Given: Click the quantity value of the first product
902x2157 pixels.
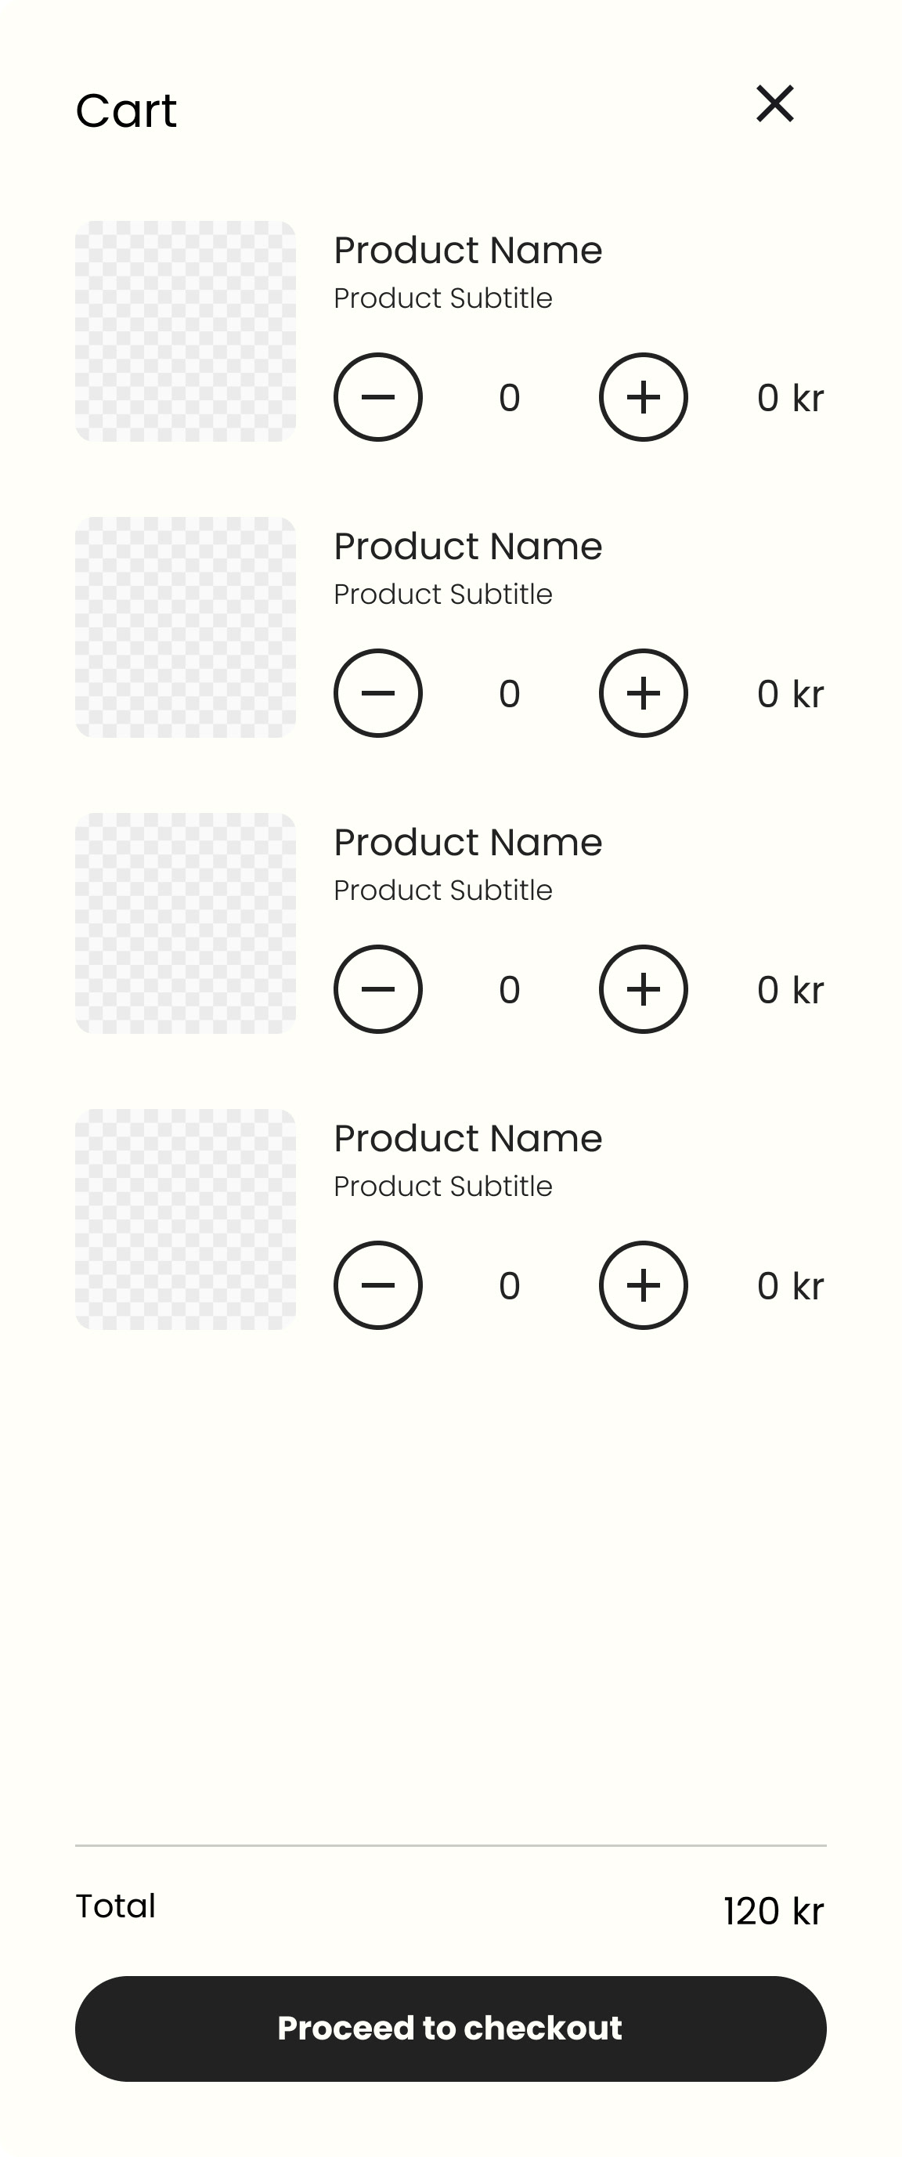Looking at the screenshot, I should tap(510, 398).
